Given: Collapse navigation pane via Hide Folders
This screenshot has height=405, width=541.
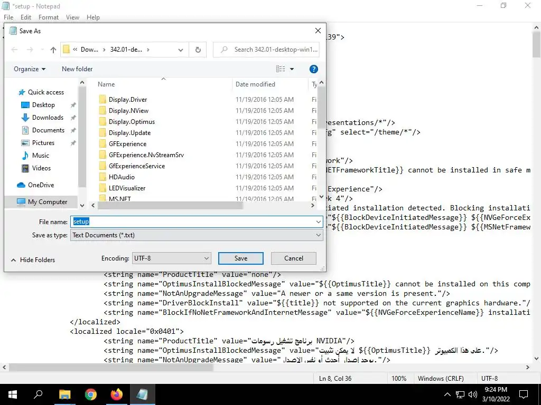Looking at the screenshot, I should [x=33, y=260].
